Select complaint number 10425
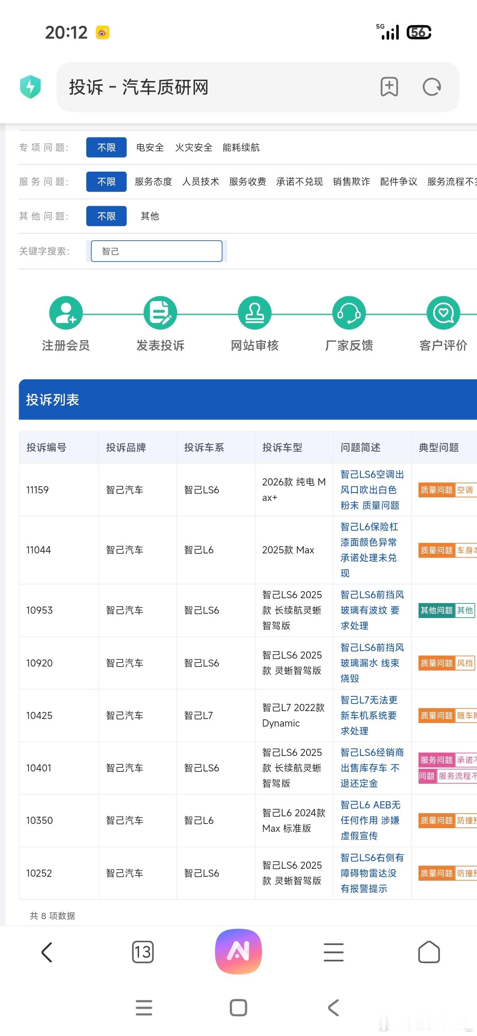This screenshot has height=1036, width=477. tap(39, 715)
